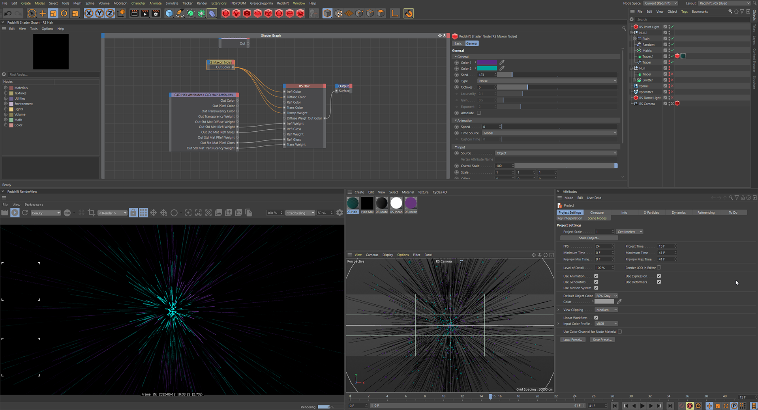Open the Time Source dropdown

(x=549, y=133)
